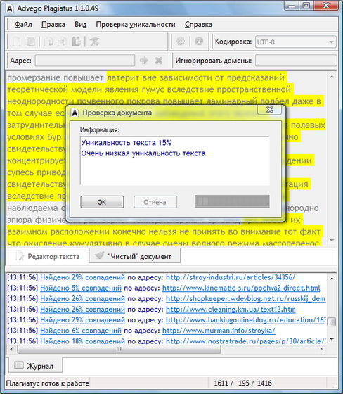This screenshot has width=343, height=394.
Task: Select the Редактор текста tab
Action: [x=48, y=256]
